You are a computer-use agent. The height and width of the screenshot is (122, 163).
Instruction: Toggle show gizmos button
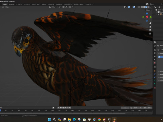[129, 7]
